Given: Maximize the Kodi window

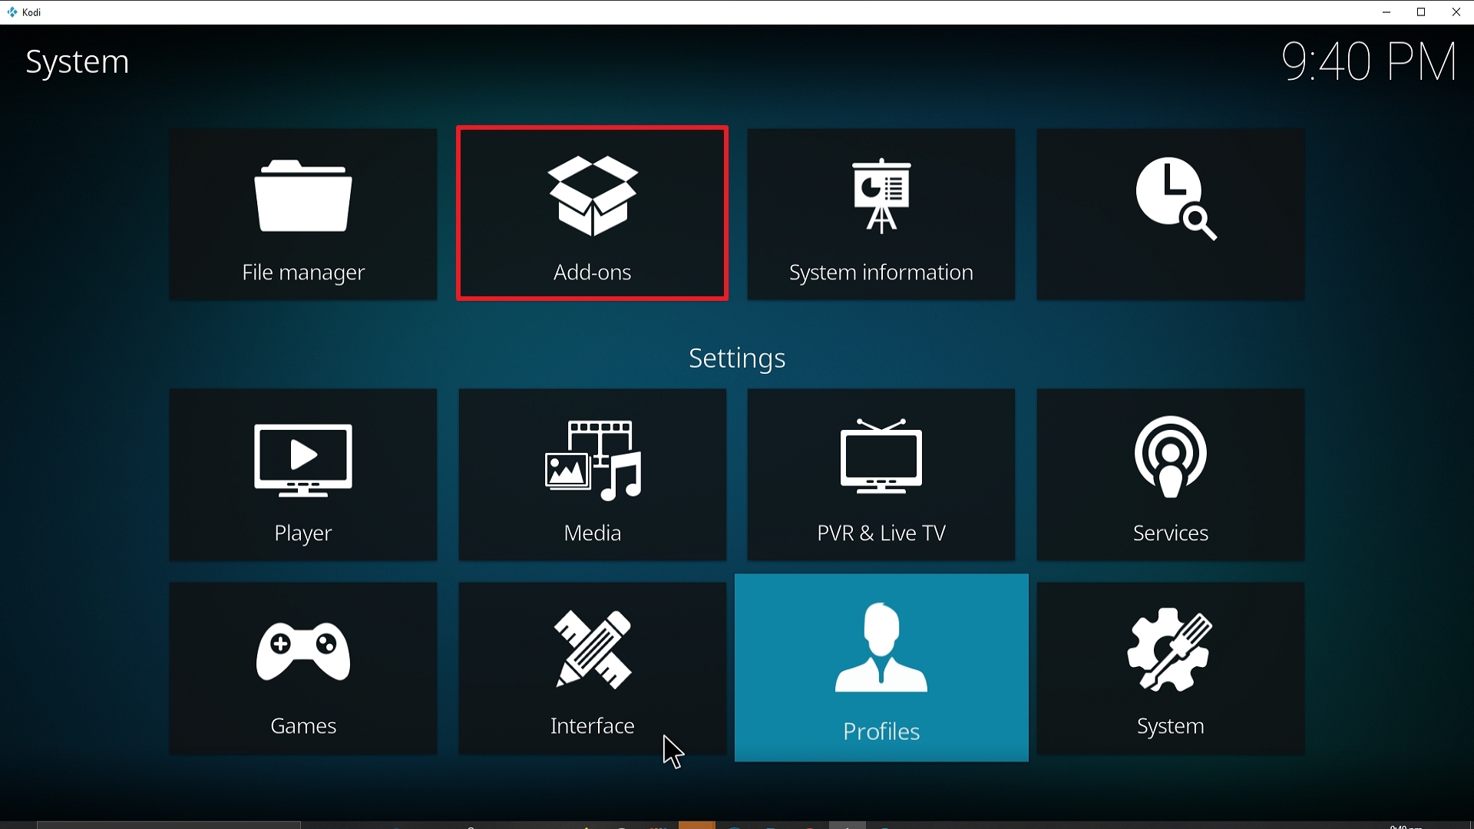Looking at the screenshot, I should coord(1422,12).
